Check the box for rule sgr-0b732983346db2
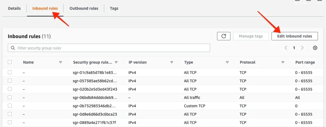 click(10, 106)
